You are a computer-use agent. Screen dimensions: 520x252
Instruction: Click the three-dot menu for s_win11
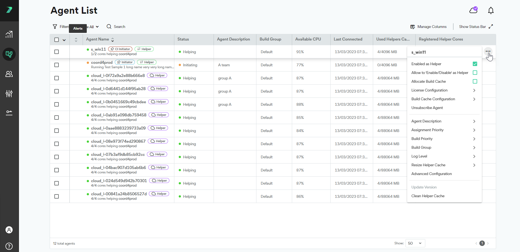(x=488, y=51)
